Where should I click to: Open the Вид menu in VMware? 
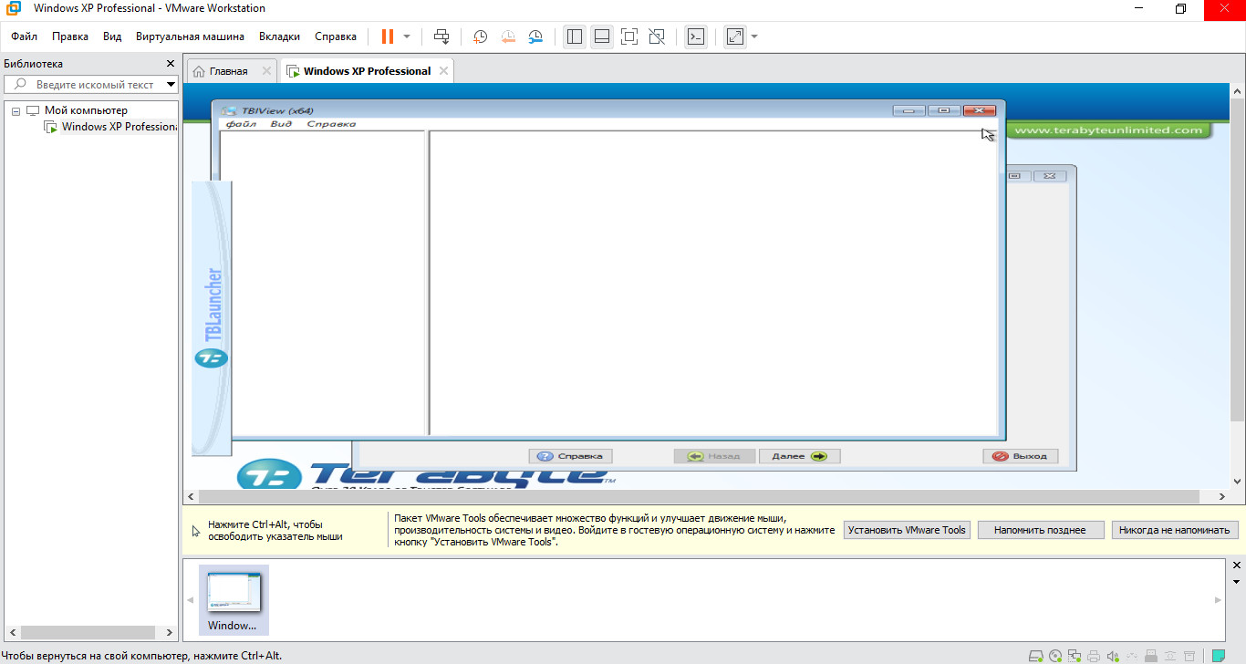click(112, 36)
